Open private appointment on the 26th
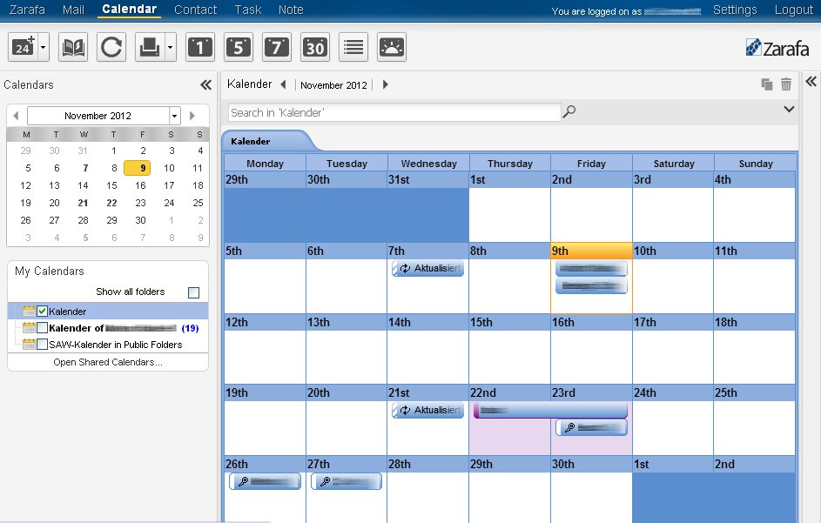The height and width of the screenshot is (523, 821). click(x=265, y=481)
